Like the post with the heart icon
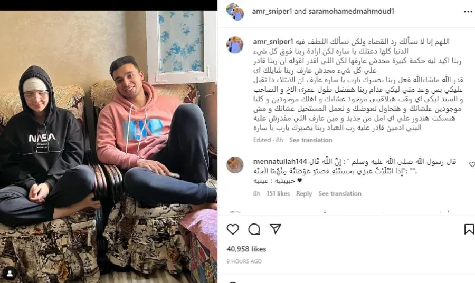 pos(233,229)
